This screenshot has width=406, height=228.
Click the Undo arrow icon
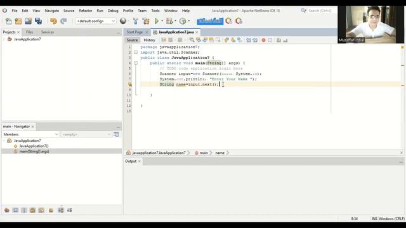point(53,21)
